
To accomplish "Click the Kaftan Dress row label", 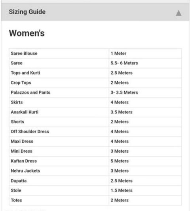I will pyautogui.click(x=24, y=161).
